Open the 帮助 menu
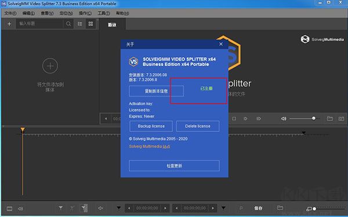Screen dimensions: 348x217 122,13
